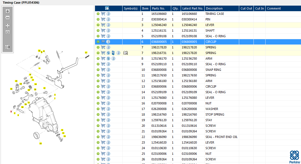Click the magnifier book symbol for SPRING row
Screen dimensions: 301x164
(126, 53)
